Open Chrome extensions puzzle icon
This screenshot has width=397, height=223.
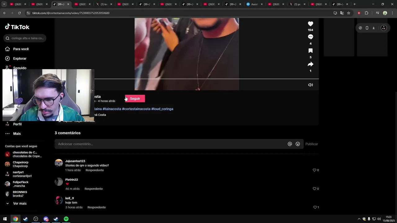(x=367, y=13)
